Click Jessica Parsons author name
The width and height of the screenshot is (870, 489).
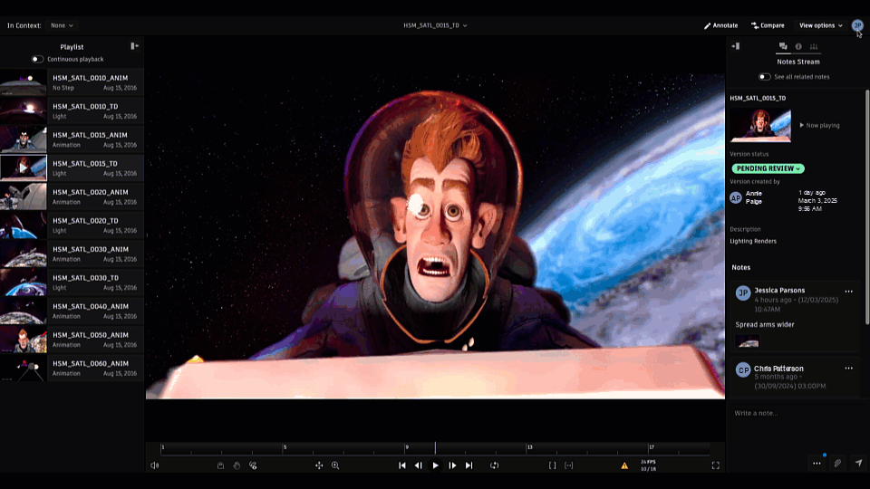pos(779,291)
